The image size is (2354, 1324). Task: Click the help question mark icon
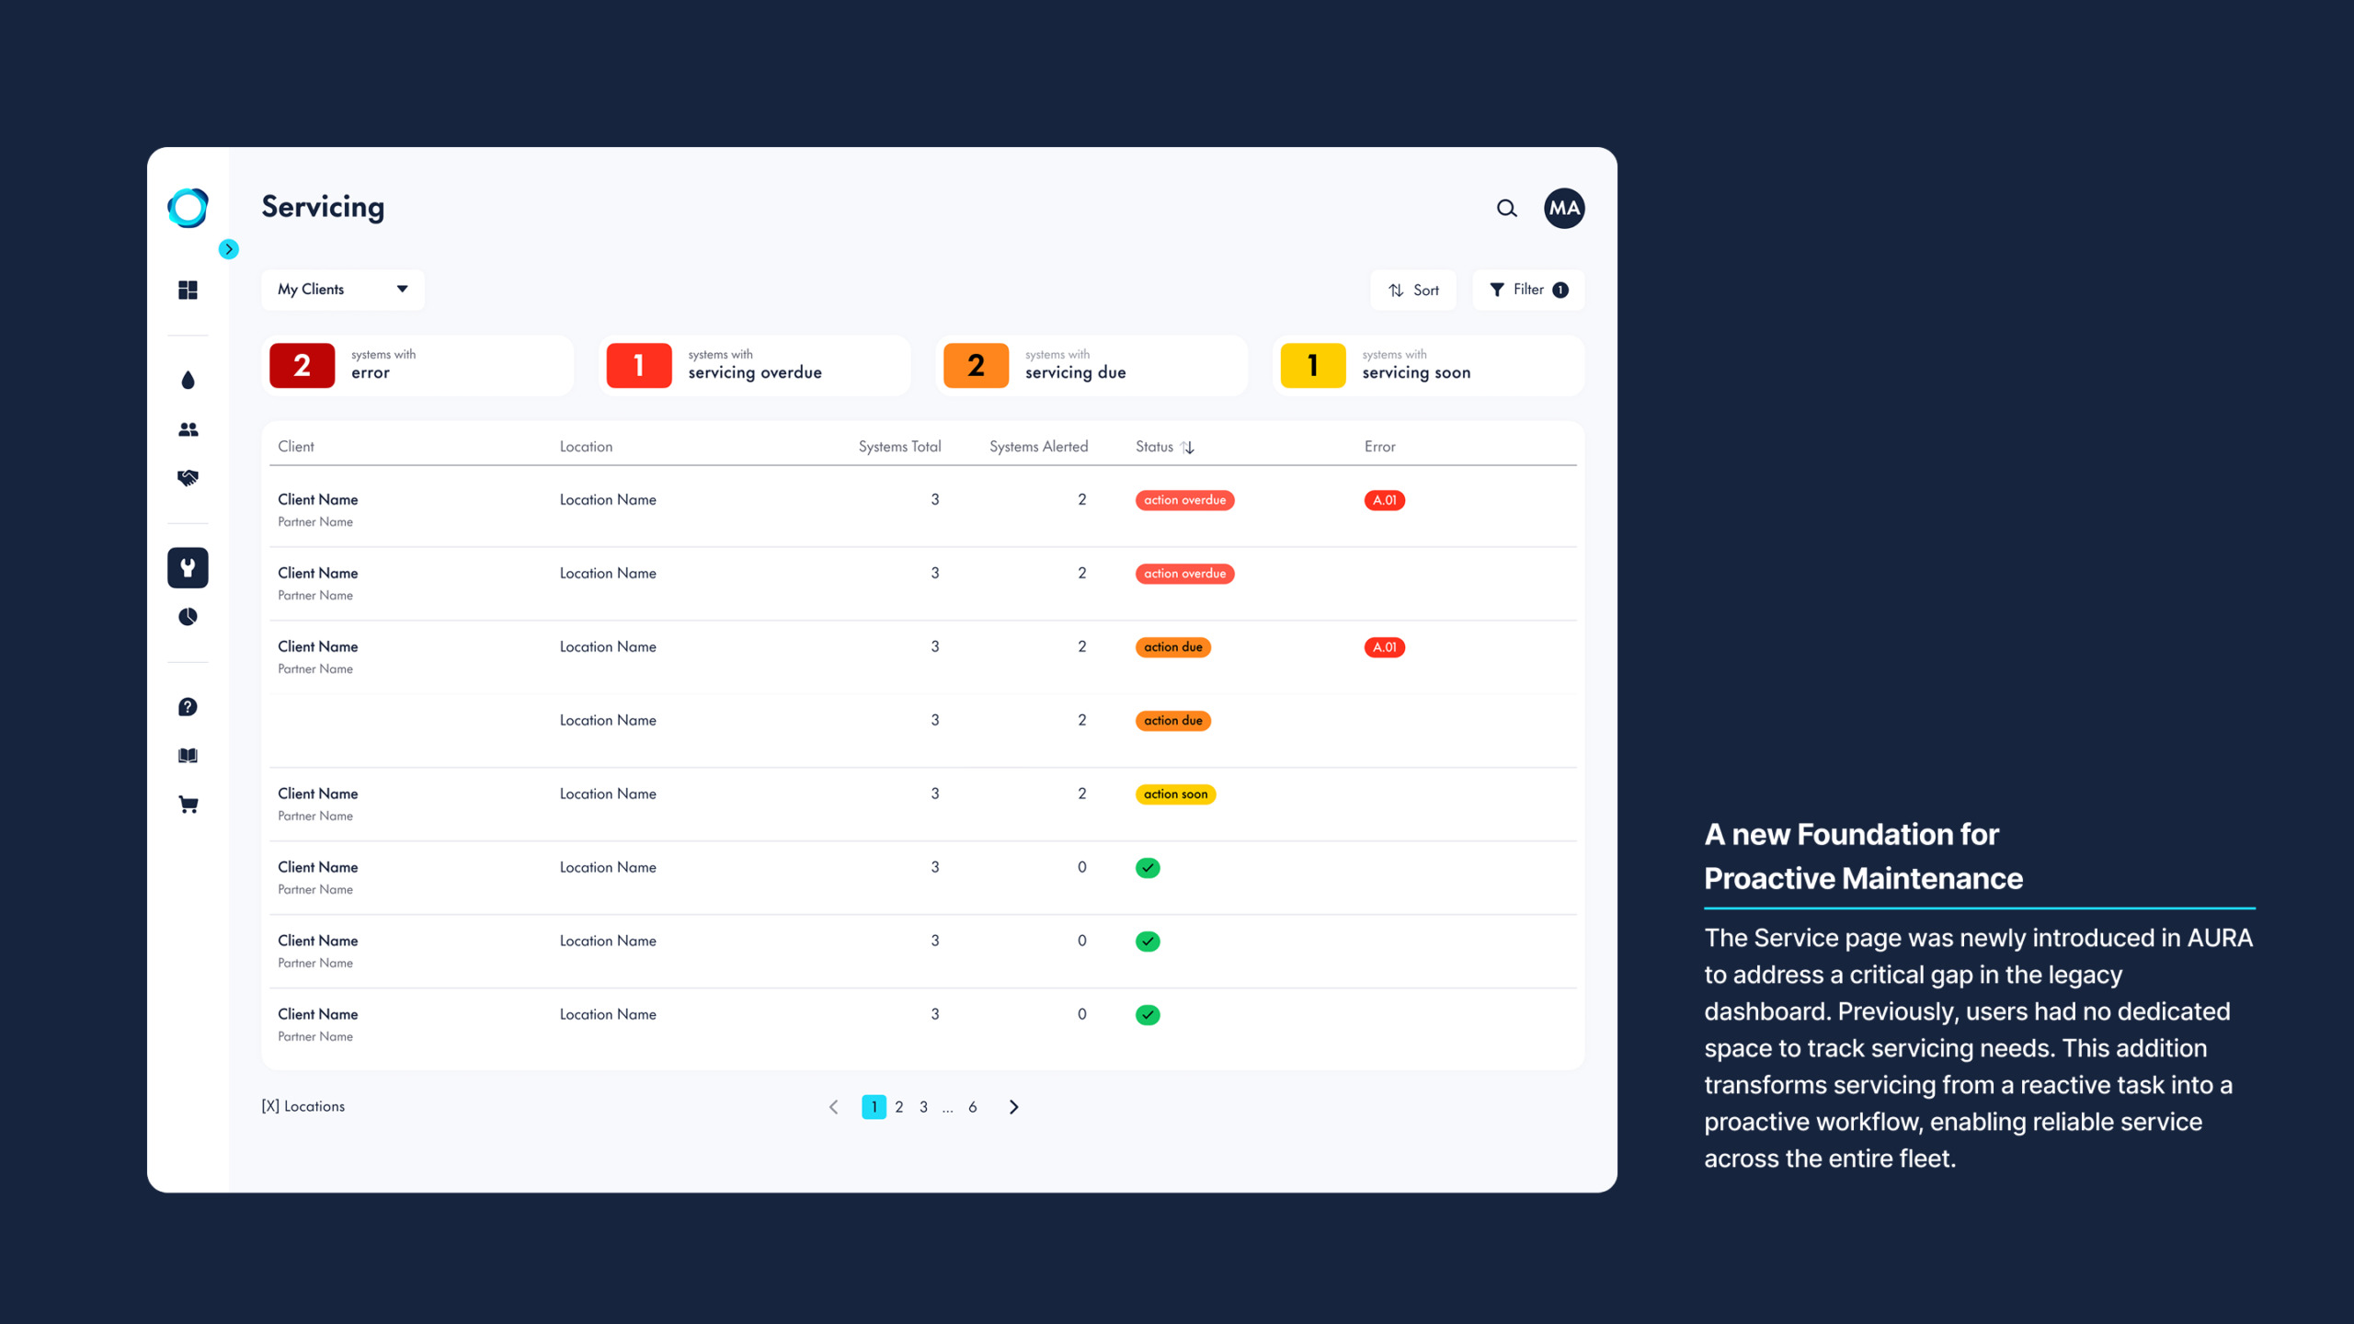point(188,707)
